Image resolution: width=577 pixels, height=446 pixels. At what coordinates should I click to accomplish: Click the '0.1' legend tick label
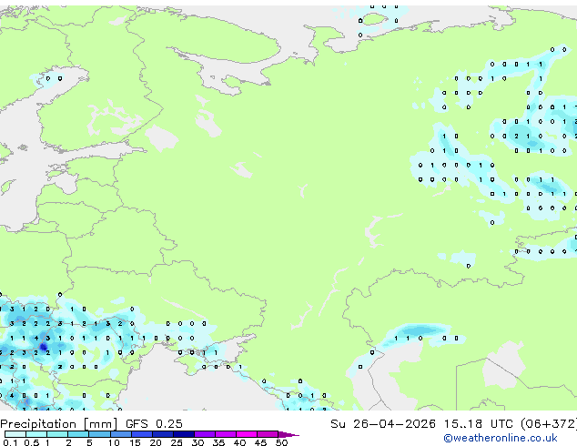[10, 442]
